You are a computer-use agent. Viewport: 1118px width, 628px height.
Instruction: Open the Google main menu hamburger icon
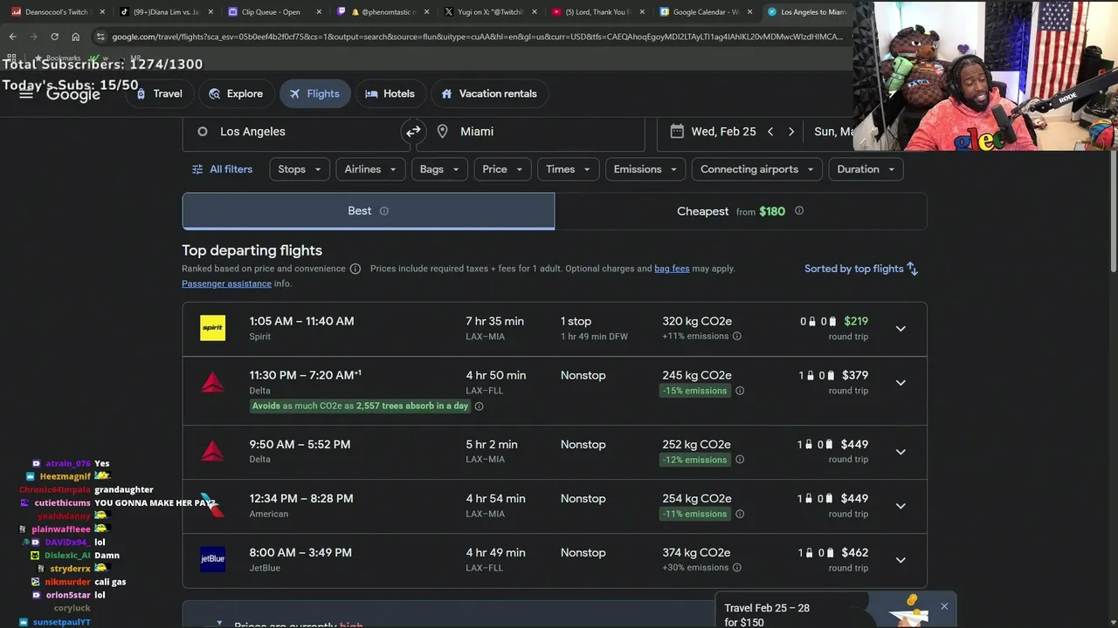point(26,93)
